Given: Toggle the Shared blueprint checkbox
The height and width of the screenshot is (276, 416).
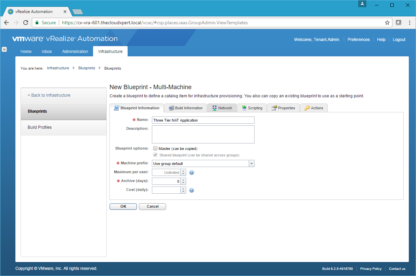Looking at the screenshot, I should coord(155,155).
